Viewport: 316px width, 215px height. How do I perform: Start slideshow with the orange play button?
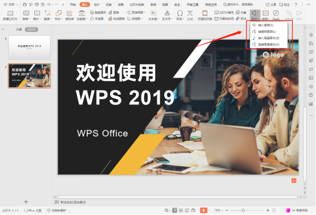(204, 210)
